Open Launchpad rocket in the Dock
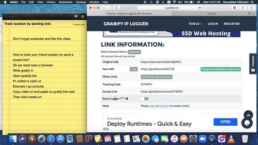 point(42,139)
